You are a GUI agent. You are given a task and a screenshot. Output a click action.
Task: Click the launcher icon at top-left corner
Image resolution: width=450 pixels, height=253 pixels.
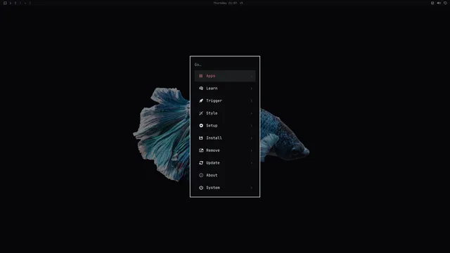pos(5,3)
